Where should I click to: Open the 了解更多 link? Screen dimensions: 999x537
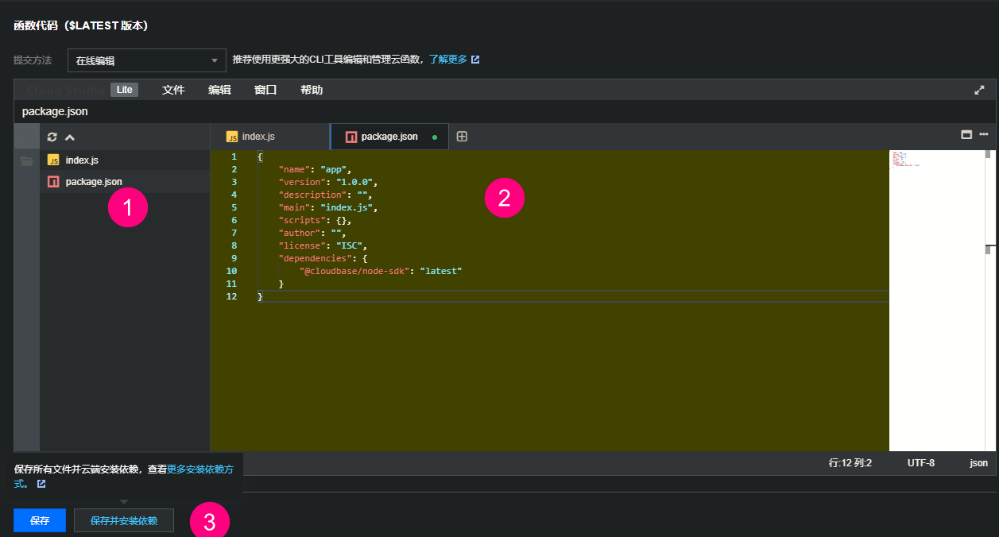pyautogui.click(x=448, y=60)
